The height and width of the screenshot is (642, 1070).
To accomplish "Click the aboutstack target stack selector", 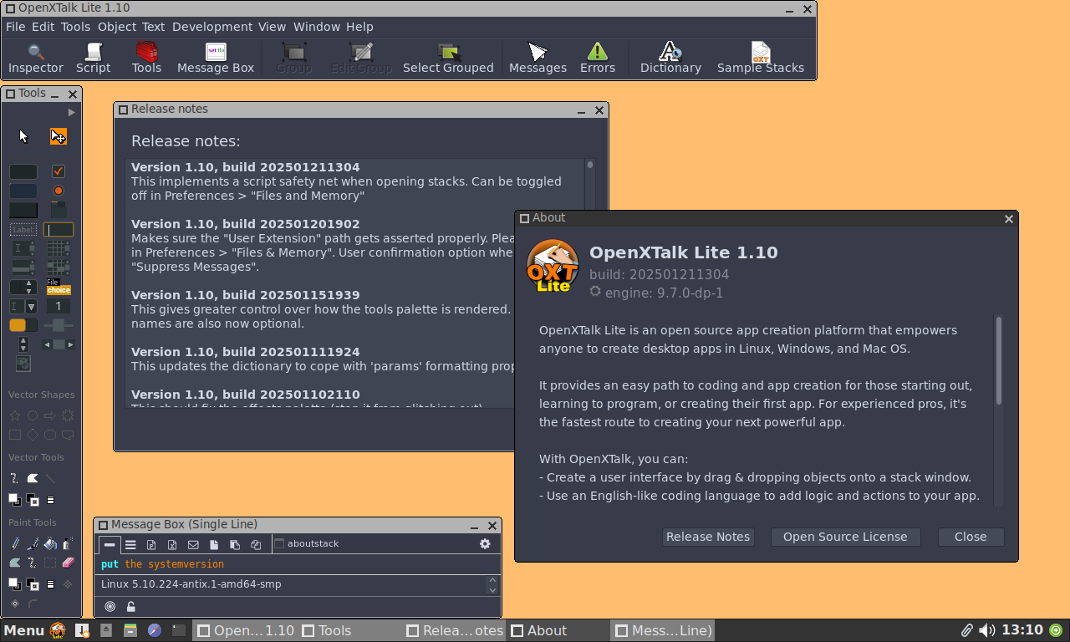I will tap(307, 543).
